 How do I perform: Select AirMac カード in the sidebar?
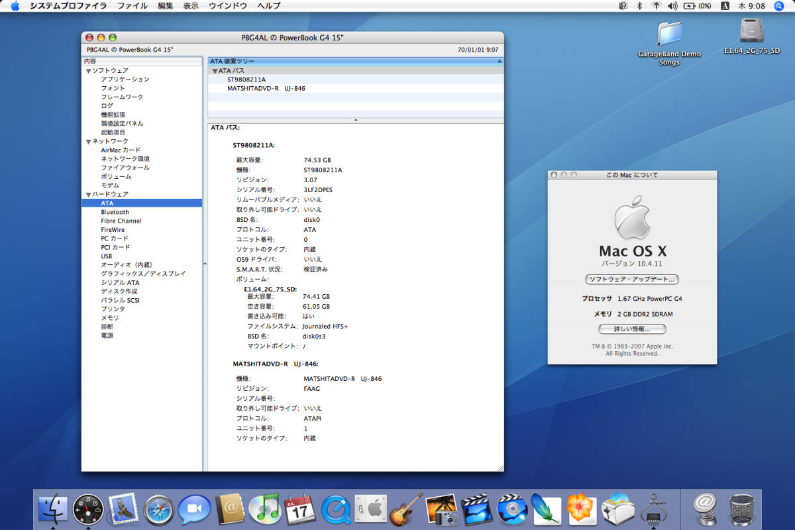coord(121,150)
